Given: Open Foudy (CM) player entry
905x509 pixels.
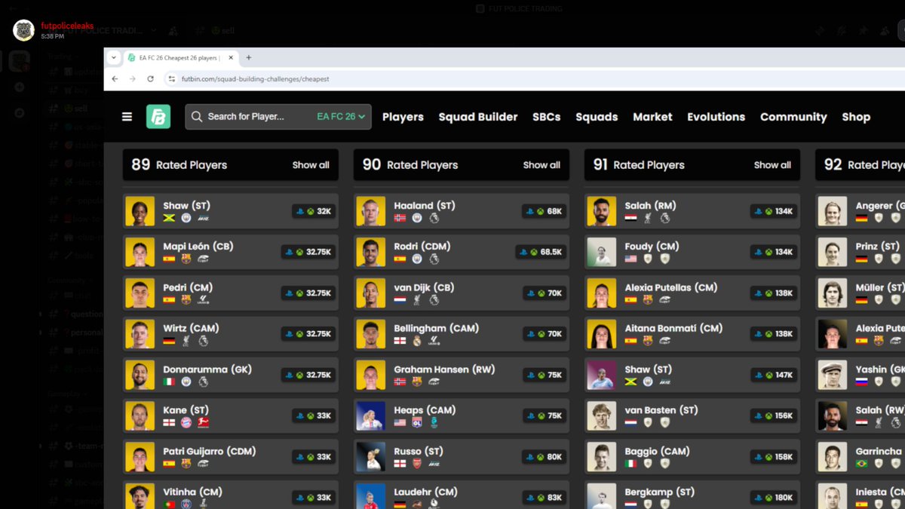Looking at the screenshot, I should click(692, 252).
